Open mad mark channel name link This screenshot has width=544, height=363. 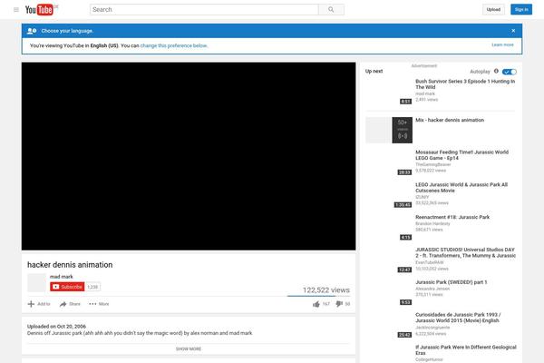(62, 277)
